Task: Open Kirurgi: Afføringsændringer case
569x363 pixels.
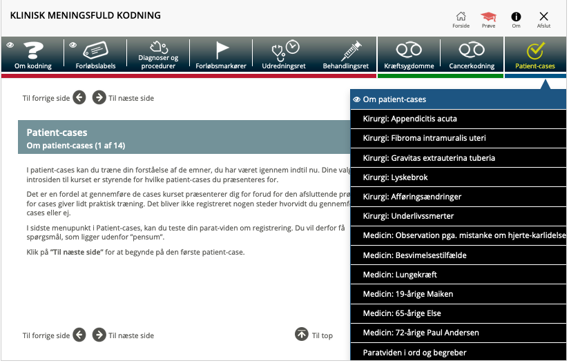Action: pyautogui.click(x=459, y=197)
